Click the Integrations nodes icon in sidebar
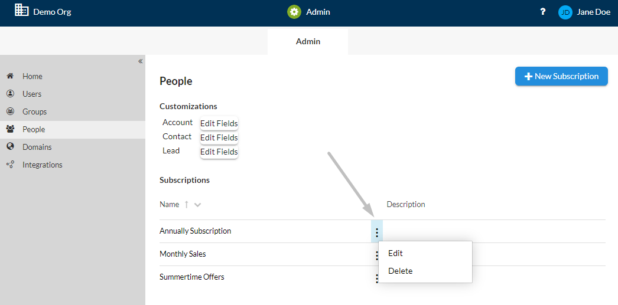 [10, 165]
